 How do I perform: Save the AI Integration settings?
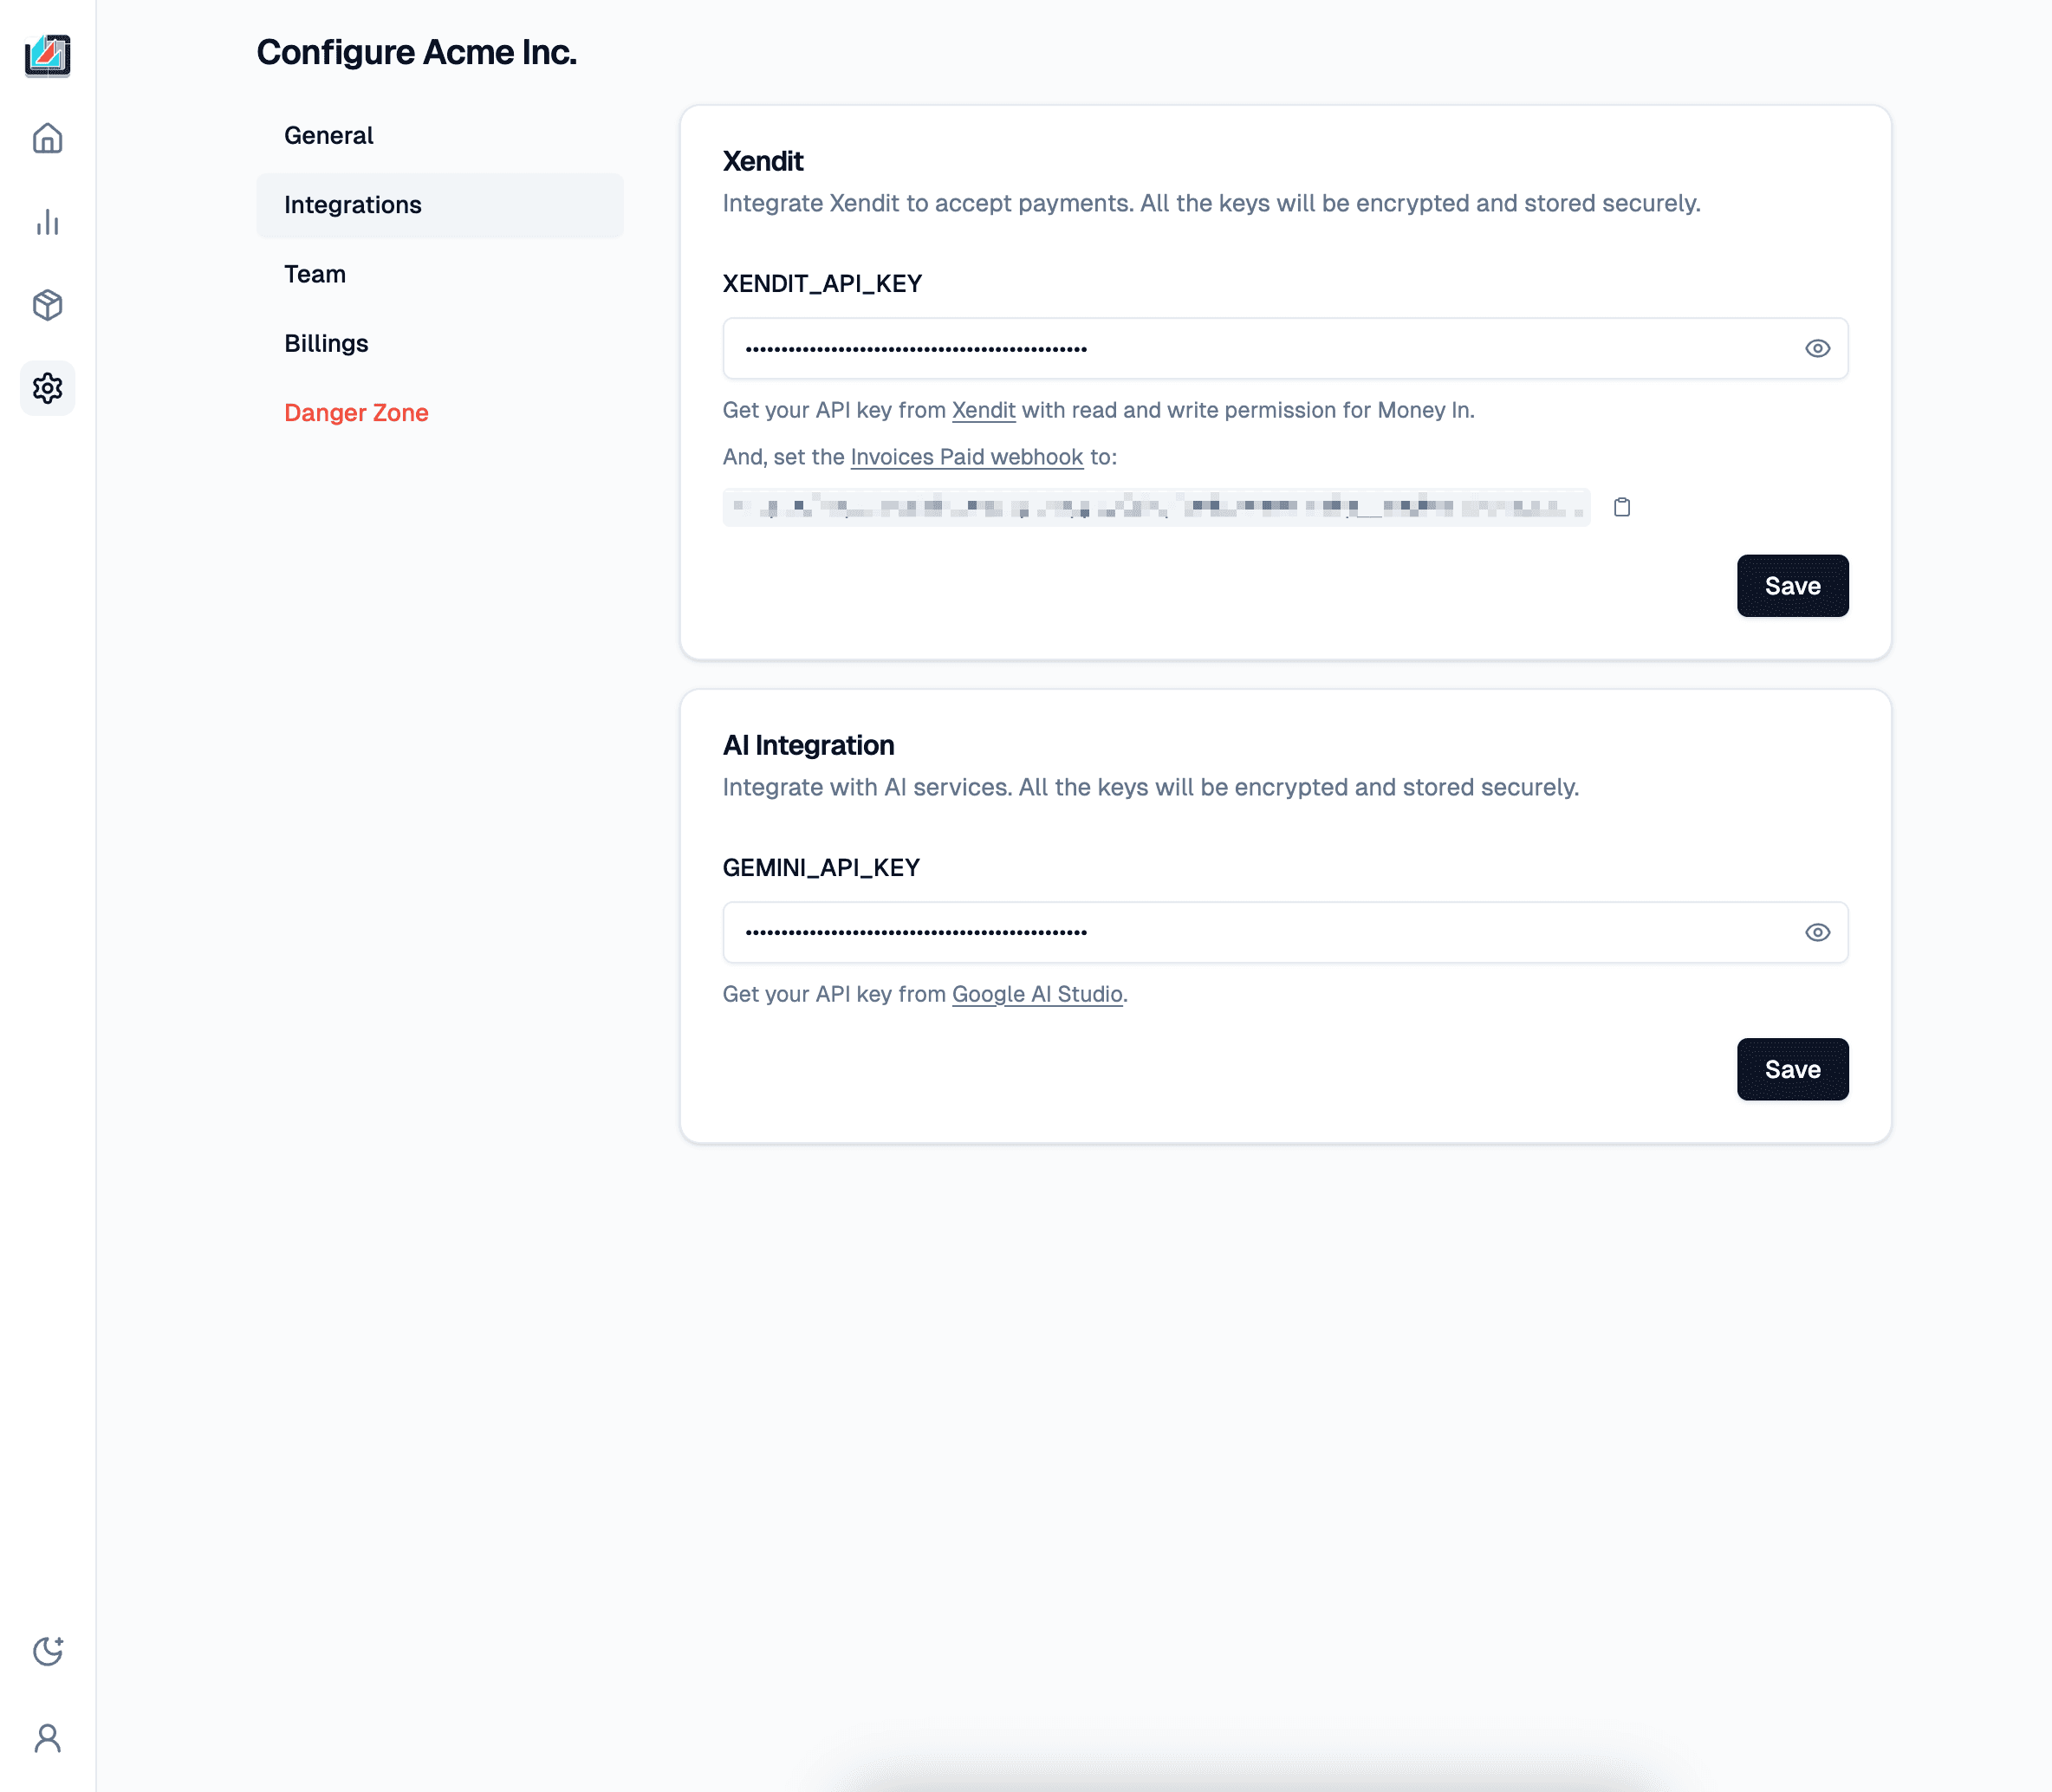click(1792, 1069)
